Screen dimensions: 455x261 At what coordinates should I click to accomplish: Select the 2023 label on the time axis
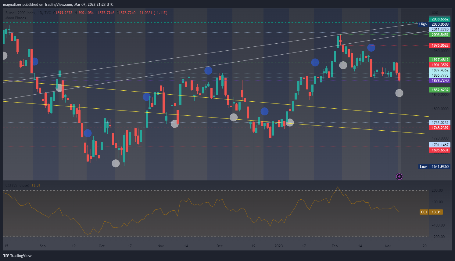point(278,246)
